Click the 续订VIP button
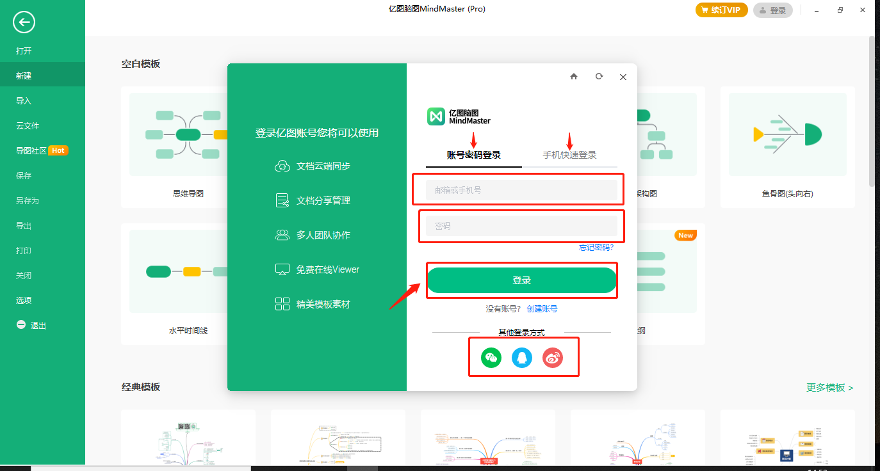880x471 pixels. 722,10
